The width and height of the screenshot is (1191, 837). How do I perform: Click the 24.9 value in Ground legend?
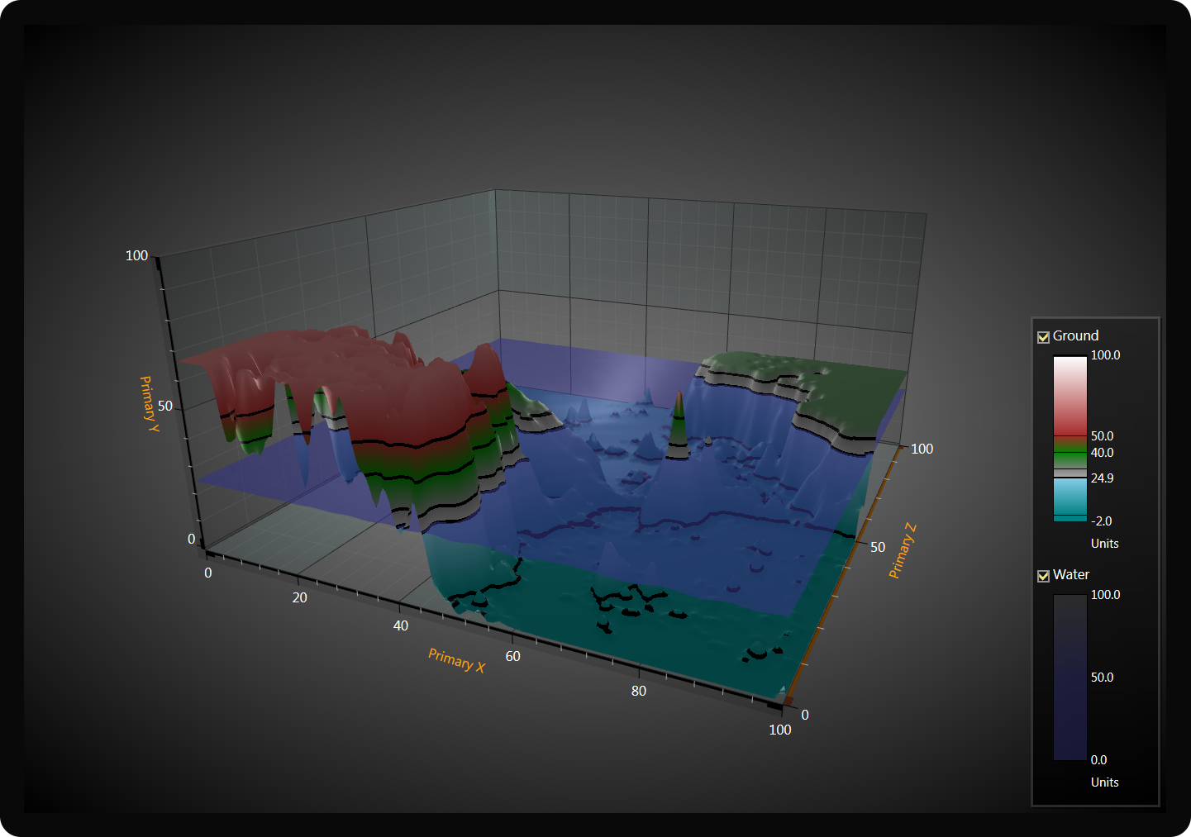[x=1102, y=478]
